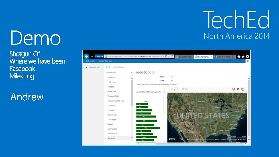This screenshot has height=157, width=279.
Task: Click chart panel scroll up arrow
Action: pos(165,90)
